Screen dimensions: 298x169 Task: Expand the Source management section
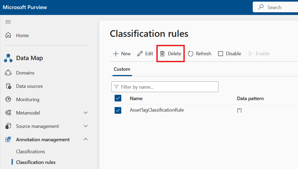pyautogui.click(x=85, y=126)
